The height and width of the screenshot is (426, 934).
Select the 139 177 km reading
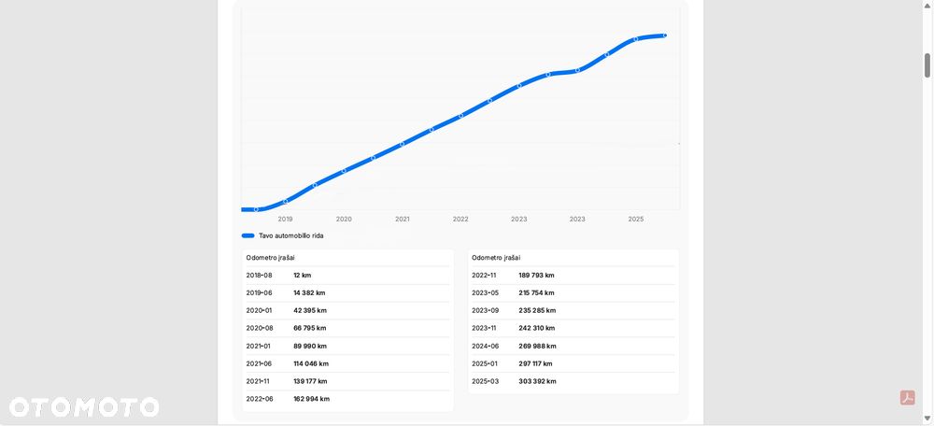point(310,381)
